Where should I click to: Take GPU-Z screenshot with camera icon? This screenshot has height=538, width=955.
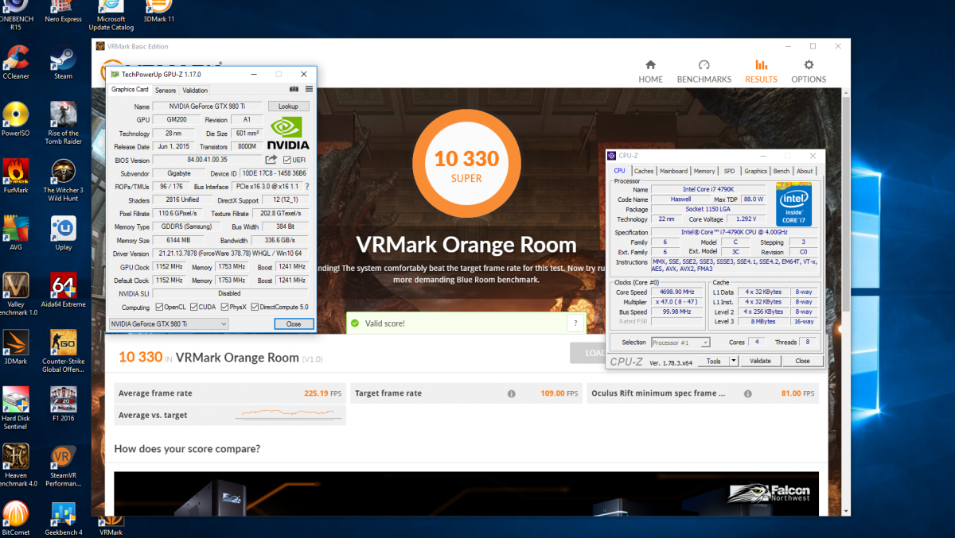pos(294,90)
